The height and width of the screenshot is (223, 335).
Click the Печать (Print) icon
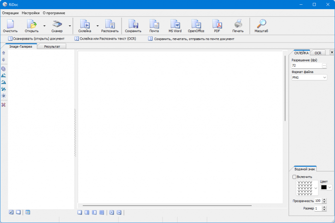tap(238, 24)
